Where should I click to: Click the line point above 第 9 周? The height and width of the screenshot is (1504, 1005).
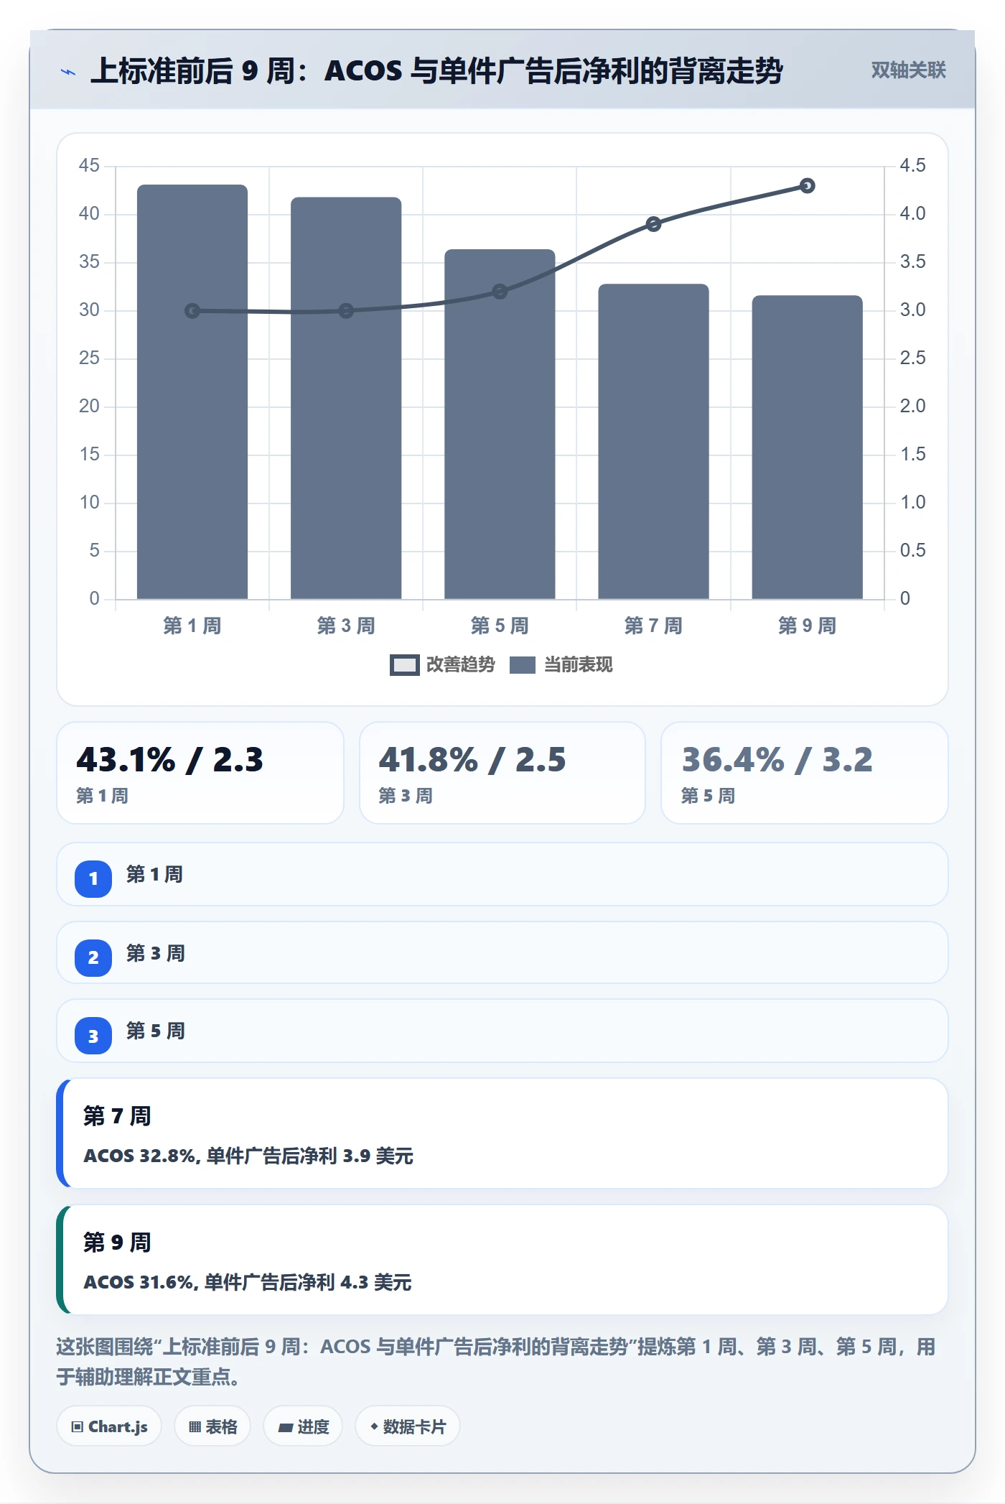[808, 186]
